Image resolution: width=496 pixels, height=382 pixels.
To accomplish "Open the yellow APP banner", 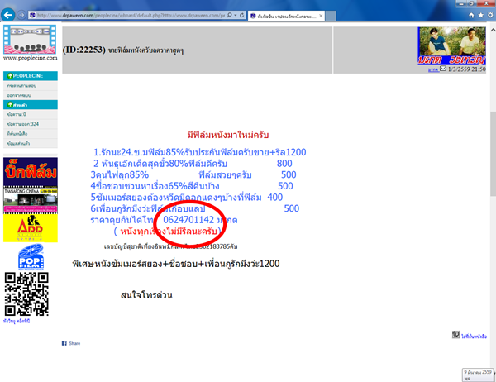I will coord(31,228).
